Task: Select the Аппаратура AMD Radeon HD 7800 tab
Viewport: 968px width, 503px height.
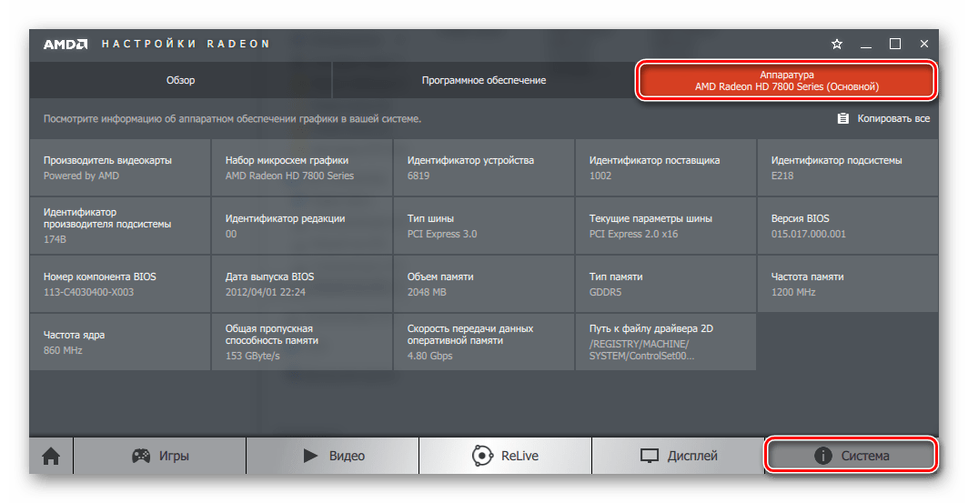Action: (786, 81)
